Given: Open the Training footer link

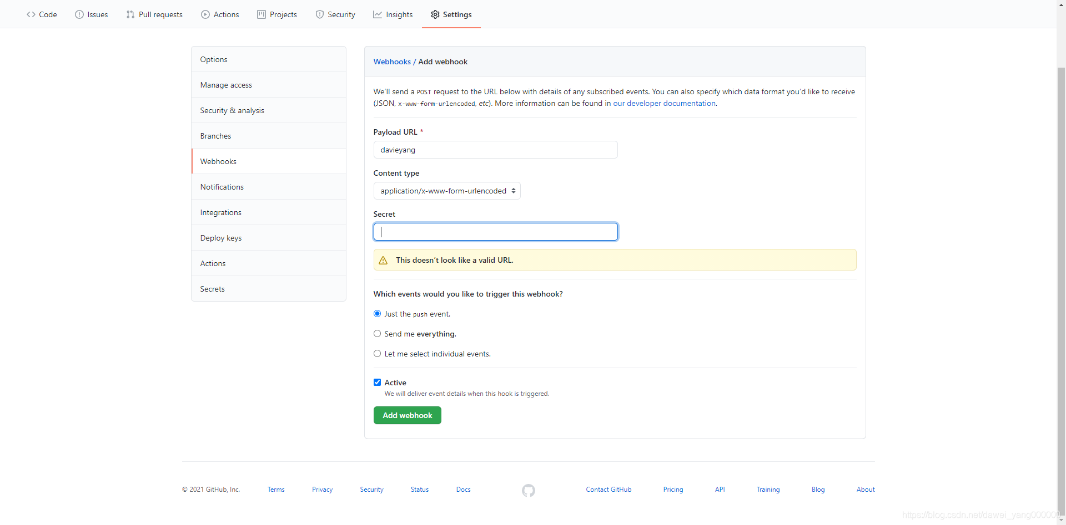Looking at the screenshot, I should tap(768, 490).
